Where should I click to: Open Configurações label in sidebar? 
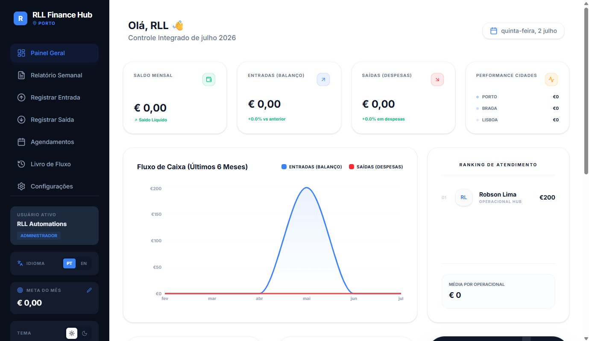52,186
